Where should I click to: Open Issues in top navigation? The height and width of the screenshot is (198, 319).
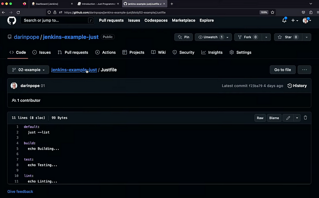(134, 20)
